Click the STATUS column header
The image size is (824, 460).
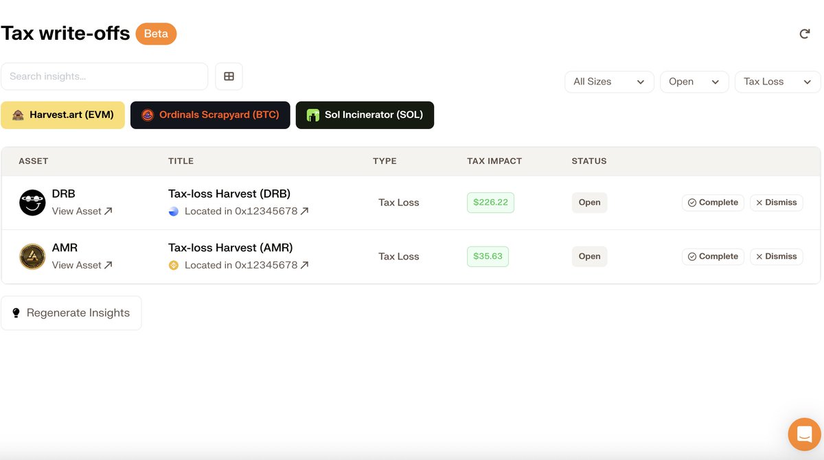(x=589, y=161)
